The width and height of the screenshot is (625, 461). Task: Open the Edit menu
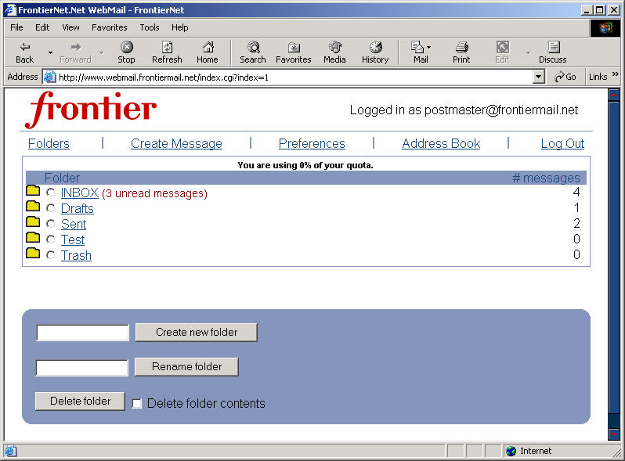pyautogui.click(x=42, y=27)
